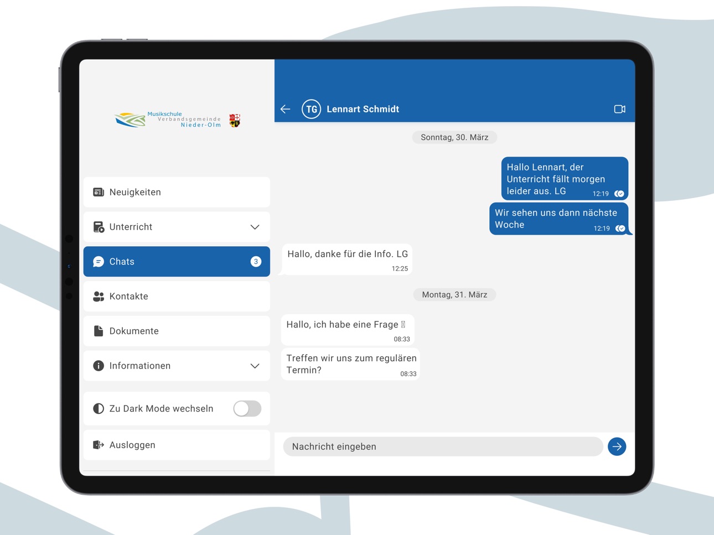Image resolution: width=714 pixels, height=535 pixels.
Task: Click the Unterricht lesson icon
Action: pos(99,227)
